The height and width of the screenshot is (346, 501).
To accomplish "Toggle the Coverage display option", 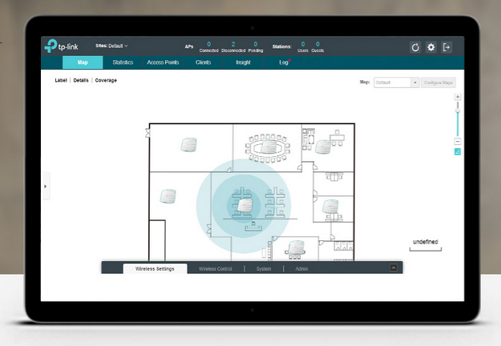I will [106, 81].
